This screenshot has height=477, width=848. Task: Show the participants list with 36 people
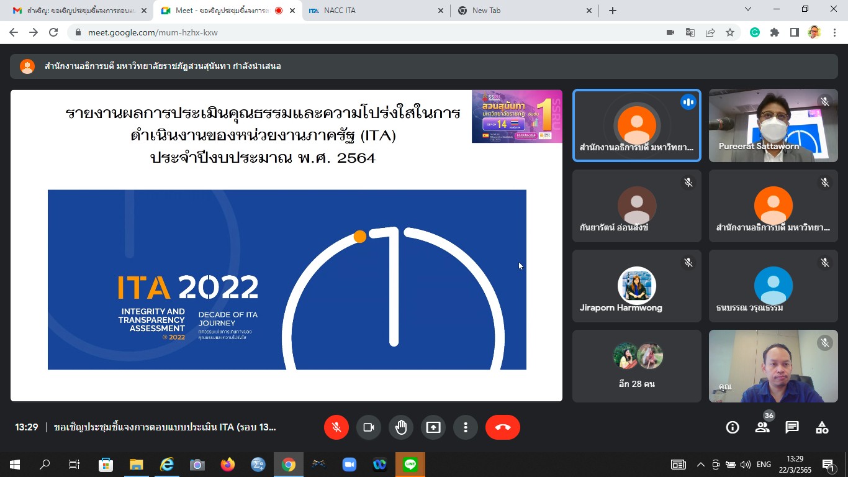[x=762, y=427]
